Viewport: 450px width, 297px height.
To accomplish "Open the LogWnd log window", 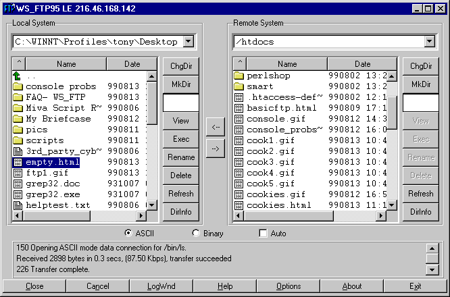I will click(x=161, y=286).
